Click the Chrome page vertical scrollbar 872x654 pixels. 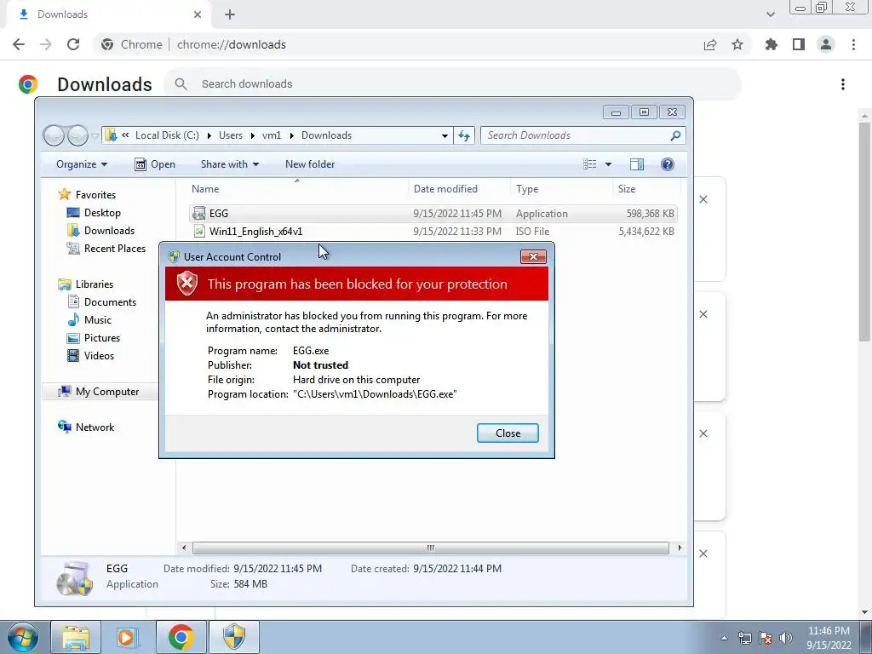864,232
